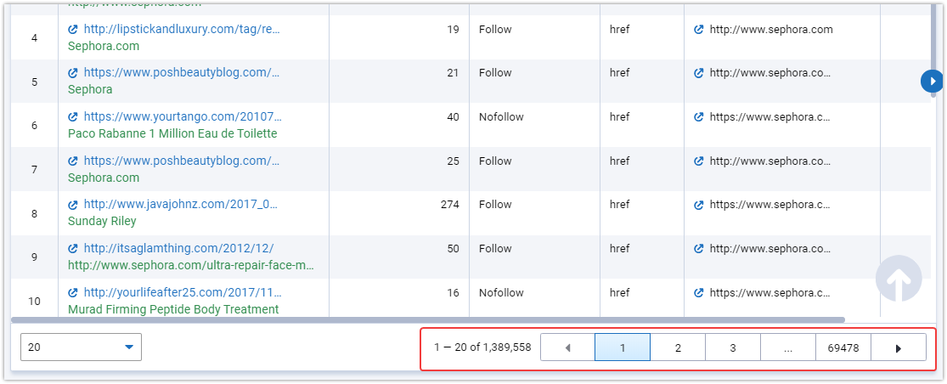Open external icon in row 9 target URL

click(699, 249)
